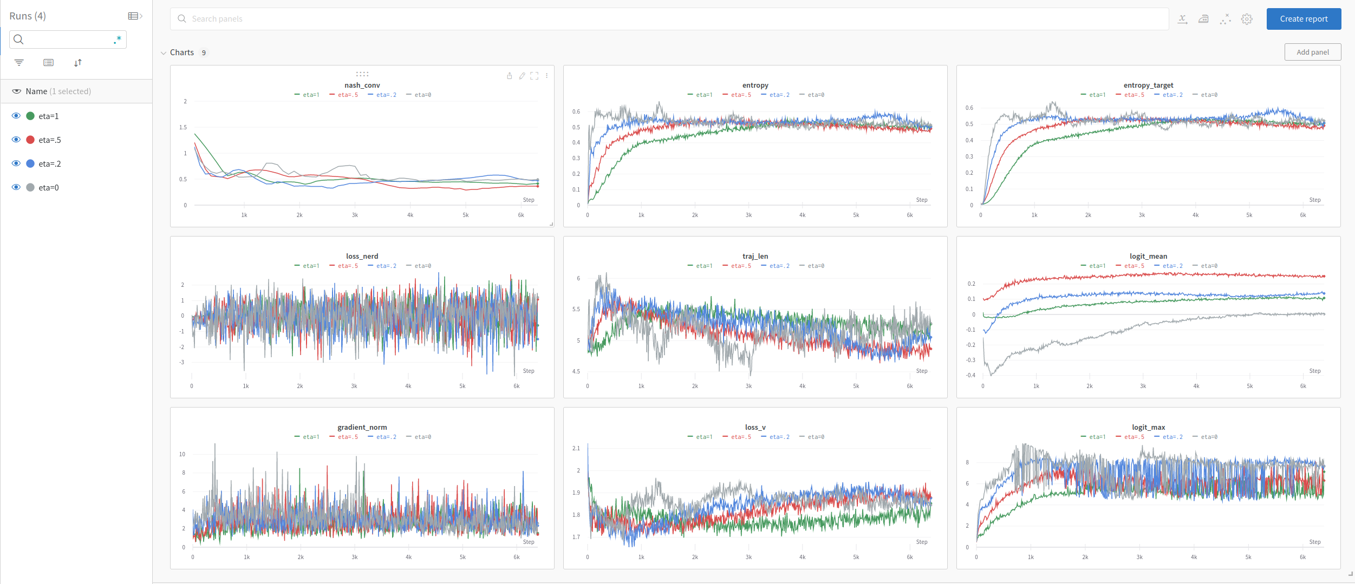The width and height of the screenshot is (1355, 584).
Task: Hide the eta=.5 run
Action: (x=16, y=140)
